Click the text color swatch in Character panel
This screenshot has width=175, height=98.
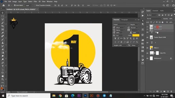point(136,35)
